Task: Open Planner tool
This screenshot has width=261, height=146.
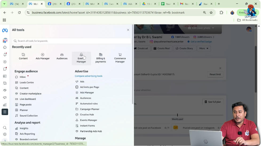Action: [24, 110]
